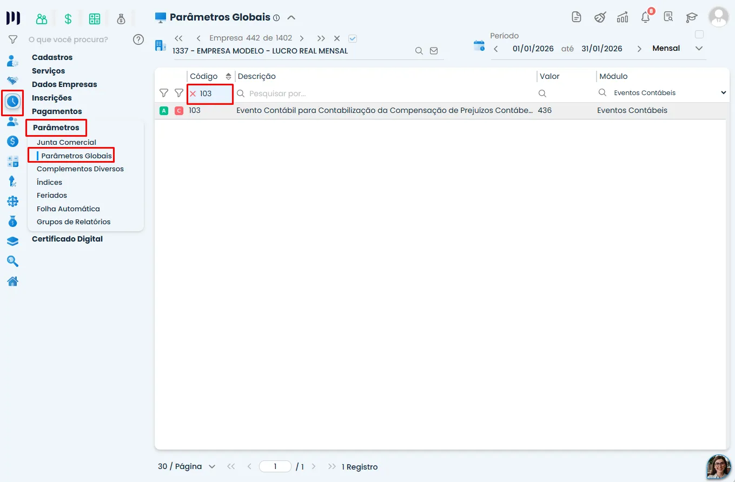Click the company search magnifier icon
The width and height of the screenshot is (735, 482).
tap(419, 51)
